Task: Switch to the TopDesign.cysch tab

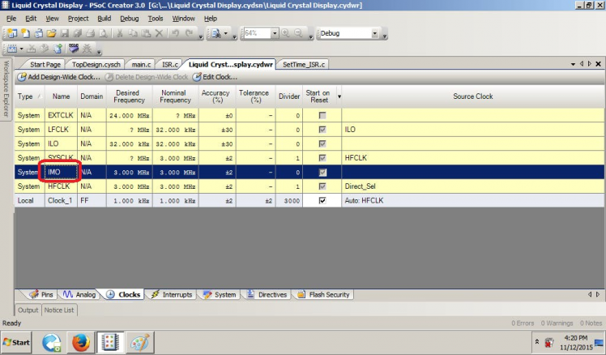Action: click(96, 65)
